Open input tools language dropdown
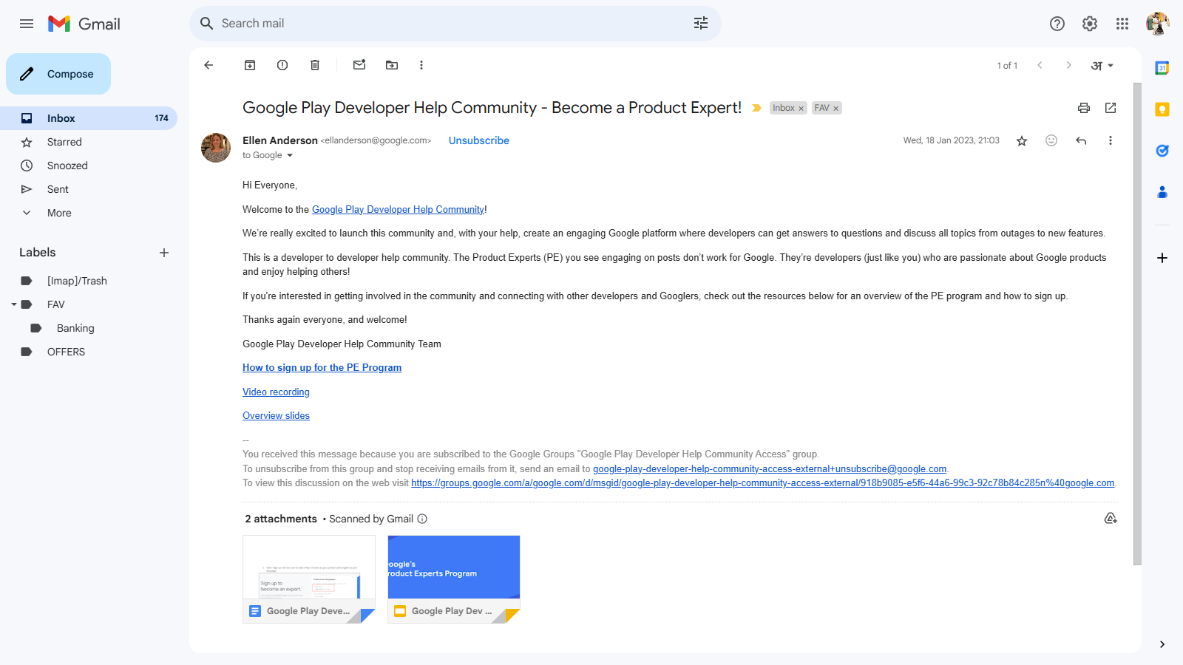1183x665 pixels. coord(1102,66)
